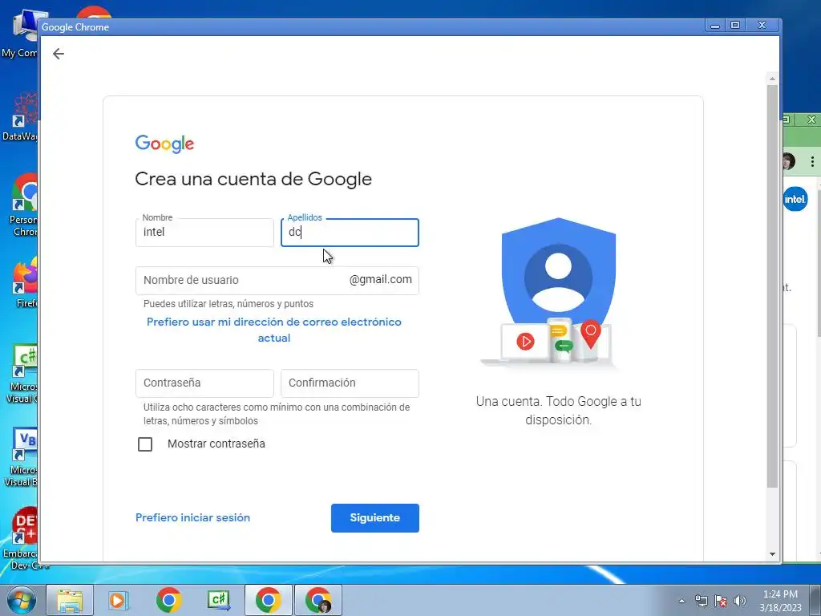The height and width of the screenshot is (616, 821).
Task: Click the scrollbar down arrow in Chrome
Action: (x=772, y=554)
